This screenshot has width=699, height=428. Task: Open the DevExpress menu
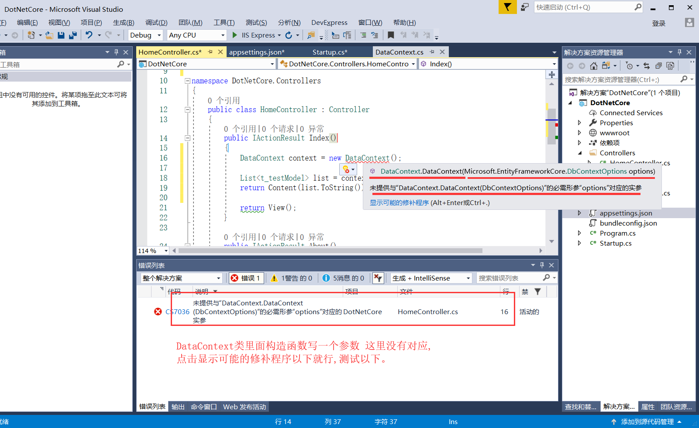point(329,22)
